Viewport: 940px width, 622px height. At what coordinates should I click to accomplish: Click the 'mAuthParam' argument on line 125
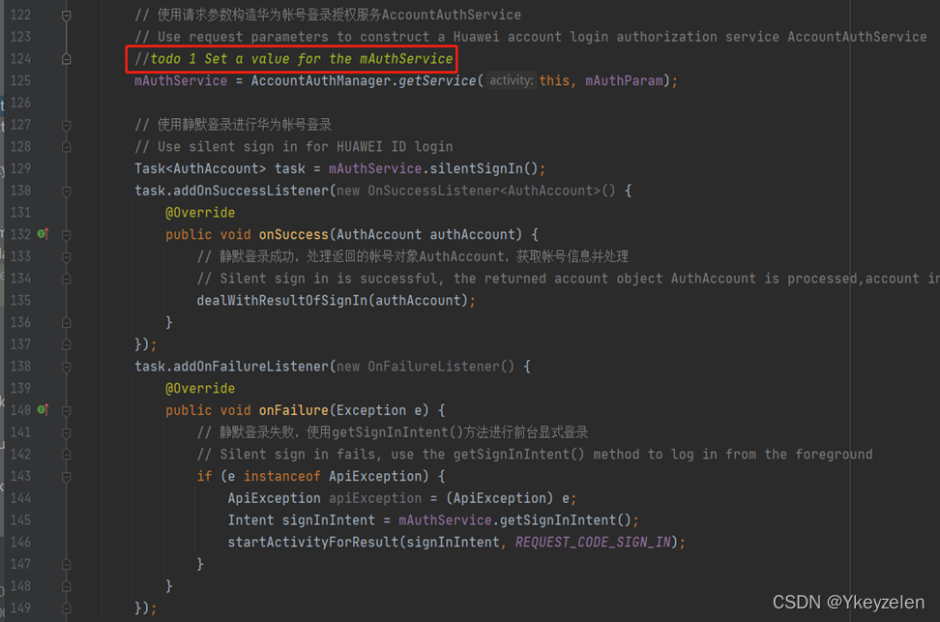(x=624, y=80)
